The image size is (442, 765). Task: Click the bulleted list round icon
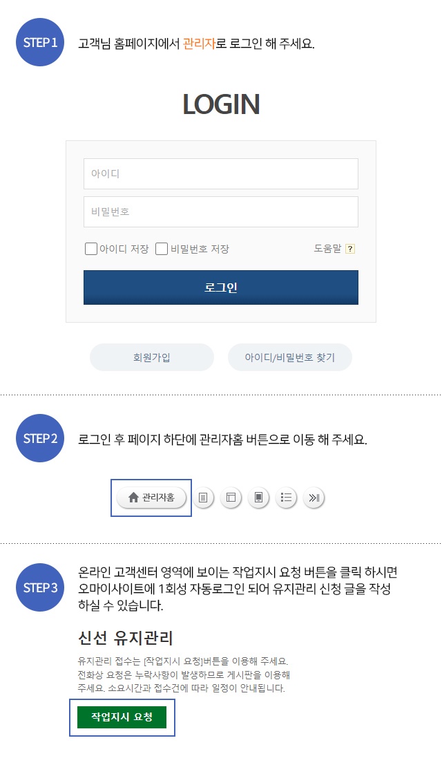(x=286, y=498)
